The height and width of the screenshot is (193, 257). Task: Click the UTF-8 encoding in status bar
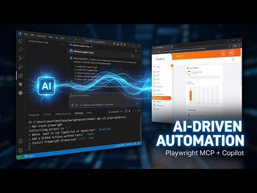(x=129, y=144)
